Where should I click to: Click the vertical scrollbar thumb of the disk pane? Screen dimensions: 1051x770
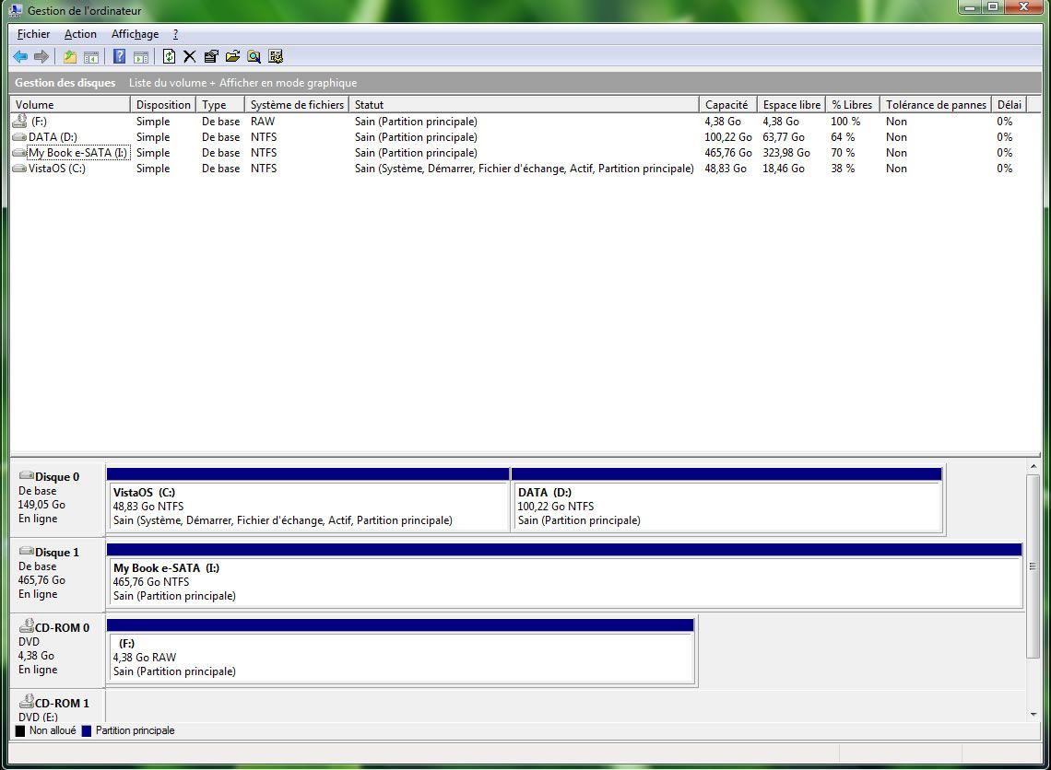(x=1033, y=566)
